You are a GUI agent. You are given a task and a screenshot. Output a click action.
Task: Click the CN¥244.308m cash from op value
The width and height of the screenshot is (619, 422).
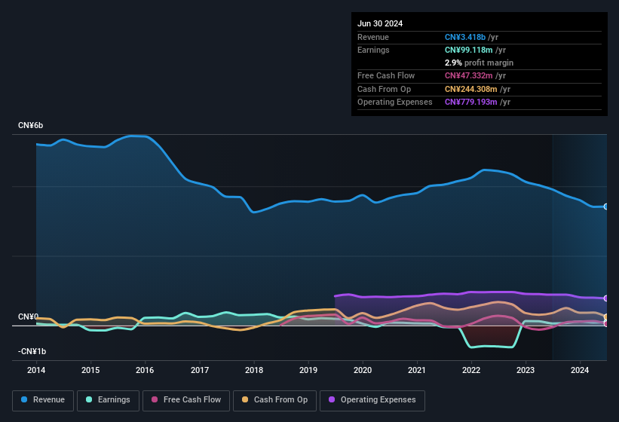[x=471, y=89]
